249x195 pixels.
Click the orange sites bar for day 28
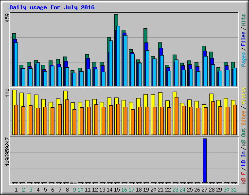pyautogui.click(x=213, y=118)
